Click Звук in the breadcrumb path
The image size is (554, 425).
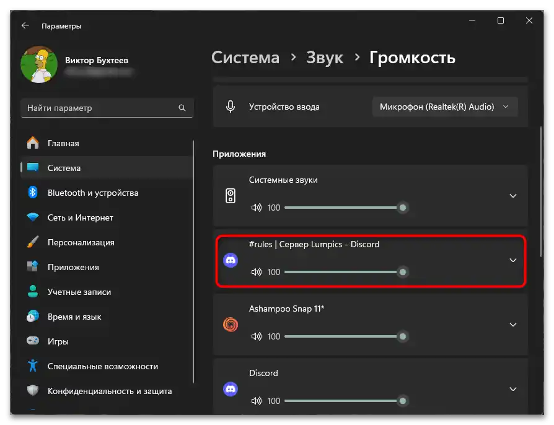[325, 57]
